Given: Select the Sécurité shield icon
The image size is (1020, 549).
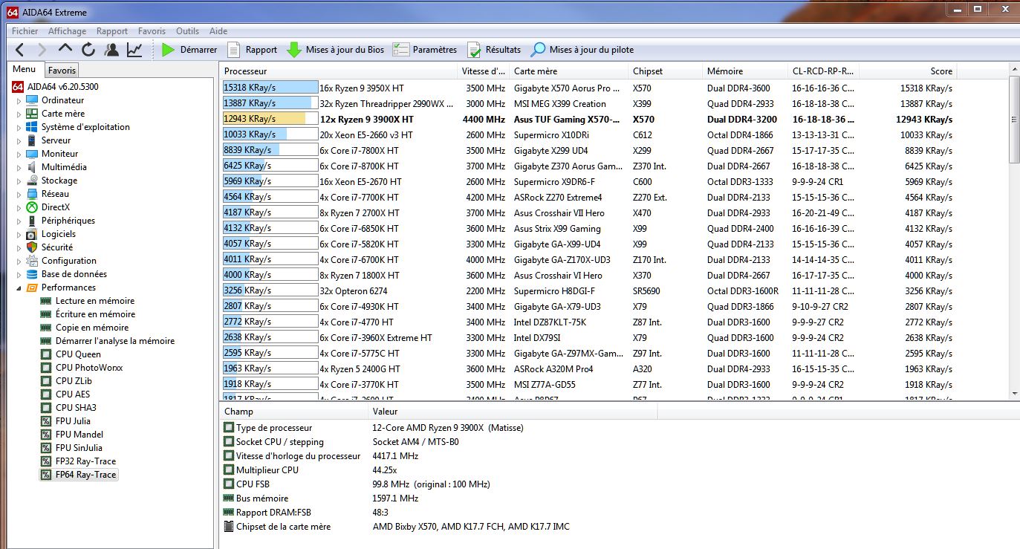Looking at the screenshot, I should coord(32,247).
